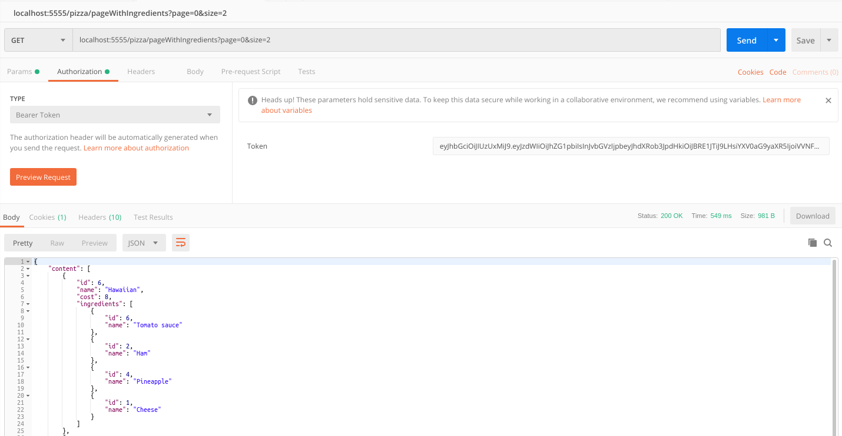Viewport: 842px width, 436px height.
Task: Collapse the root object on line 1
Action: (x=28, y=261)
